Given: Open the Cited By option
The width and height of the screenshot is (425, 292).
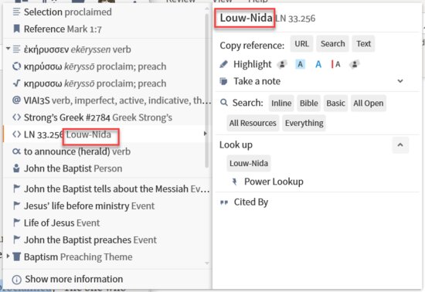Looking at the screenshot, I should [251, 202].
